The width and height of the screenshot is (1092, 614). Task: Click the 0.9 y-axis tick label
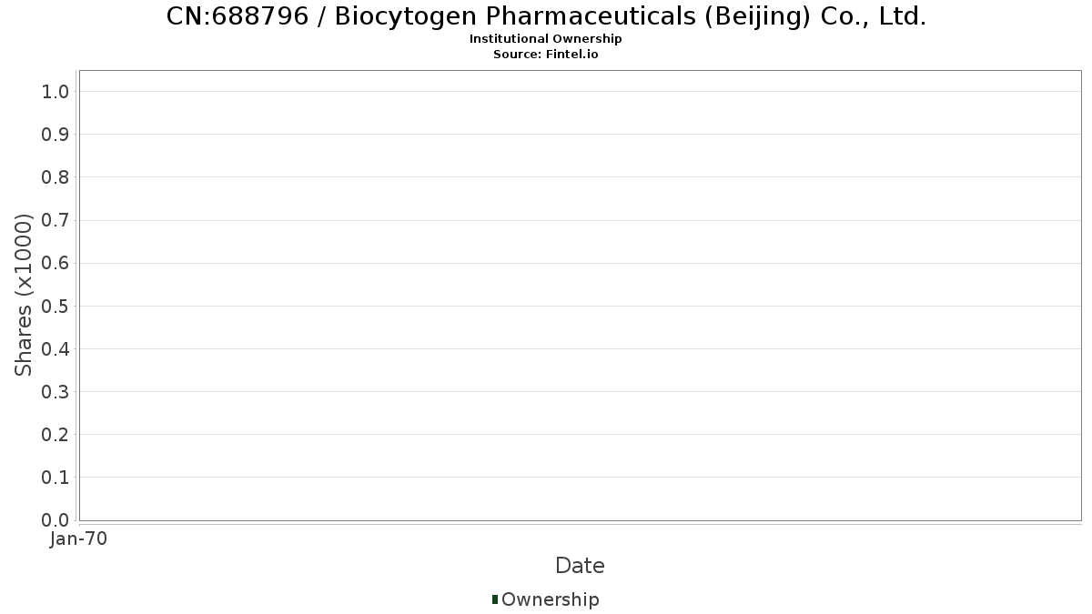56,135
